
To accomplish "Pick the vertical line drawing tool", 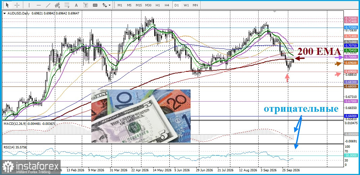I will [x=29, y=5].
